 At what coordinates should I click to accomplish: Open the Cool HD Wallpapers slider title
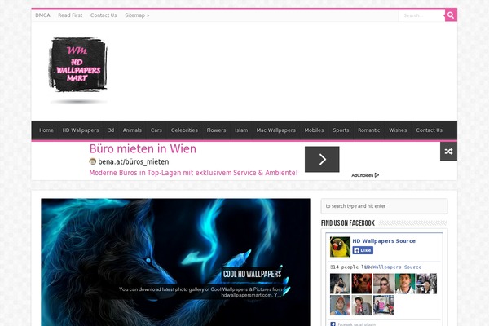tap(253, 274)
